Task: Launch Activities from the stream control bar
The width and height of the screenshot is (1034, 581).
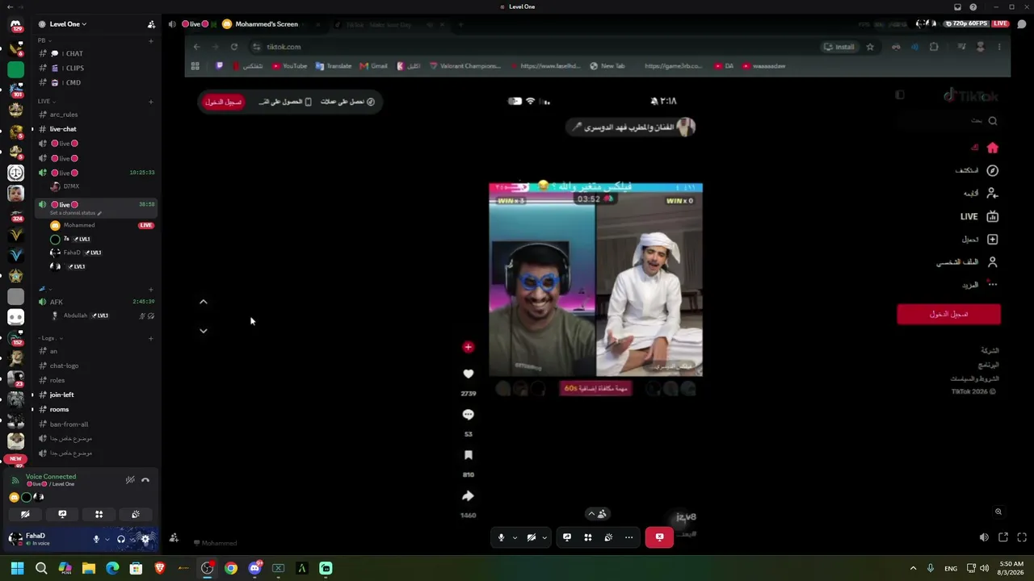Action: click(x=588, y=537)
